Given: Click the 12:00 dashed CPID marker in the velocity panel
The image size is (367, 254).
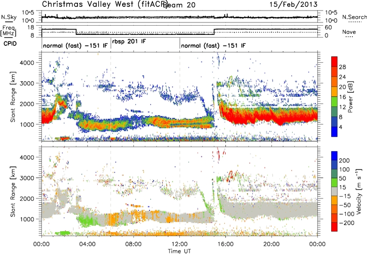Looking at the screenshot, I should click(180, 191).
